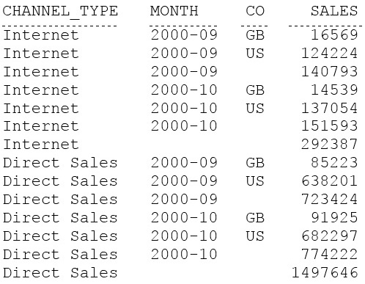This screenshot has width=365, height=284.
Task: Select sales value 124224
Action: (x=329, y=53)
